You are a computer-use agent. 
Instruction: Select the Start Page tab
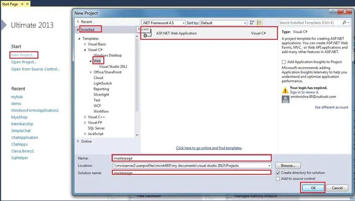(x=10, y=4)
